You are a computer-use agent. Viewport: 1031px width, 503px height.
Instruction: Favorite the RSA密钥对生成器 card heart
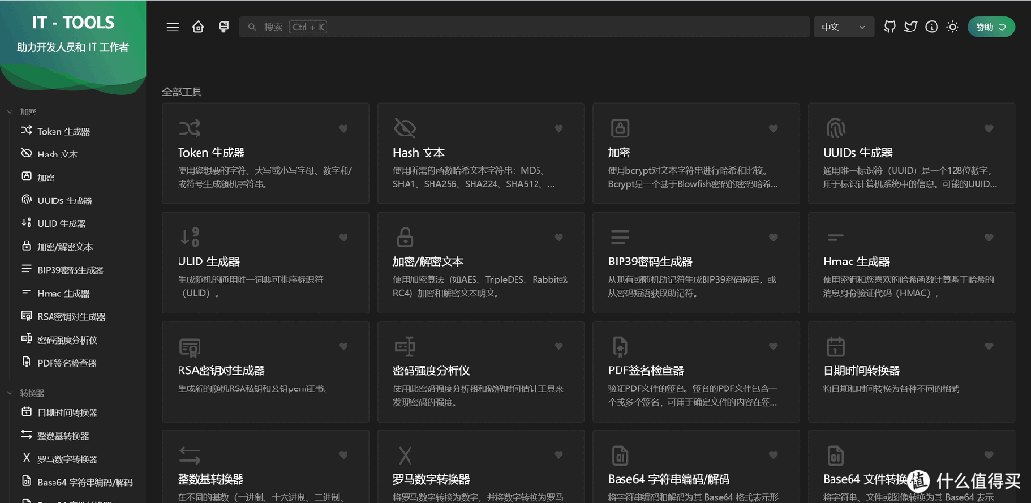coord(344,346)
